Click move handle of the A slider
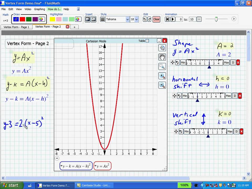 click(172, 62)
